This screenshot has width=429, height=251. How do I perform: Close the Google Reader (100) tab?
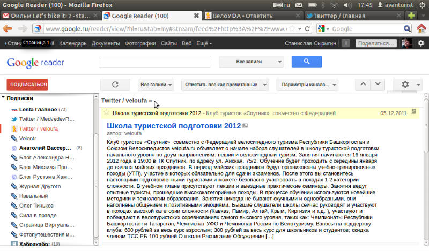(x=196, y=16)
